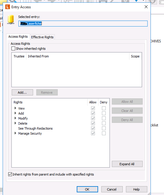This screenshot has width=164, height=195.
Task: Switch to the Access Rights tab
Action: click(x=18, y=37)
